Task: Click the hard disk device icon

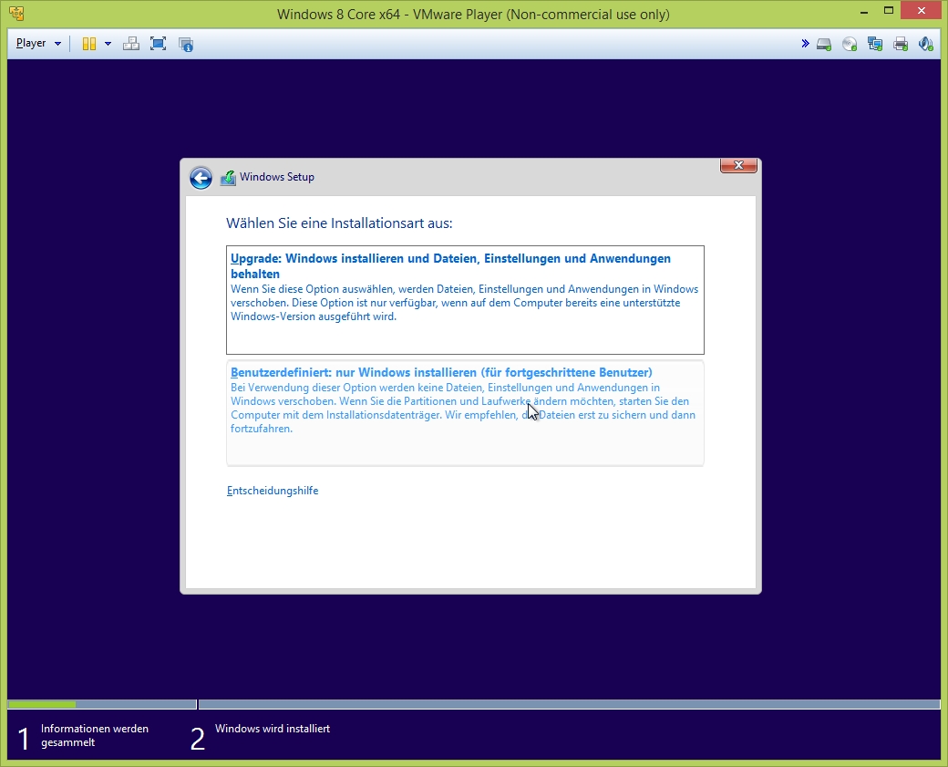Action: pos(824,44)
